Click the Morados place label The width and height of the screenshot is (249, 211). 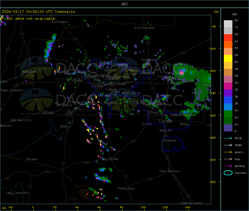32,159
